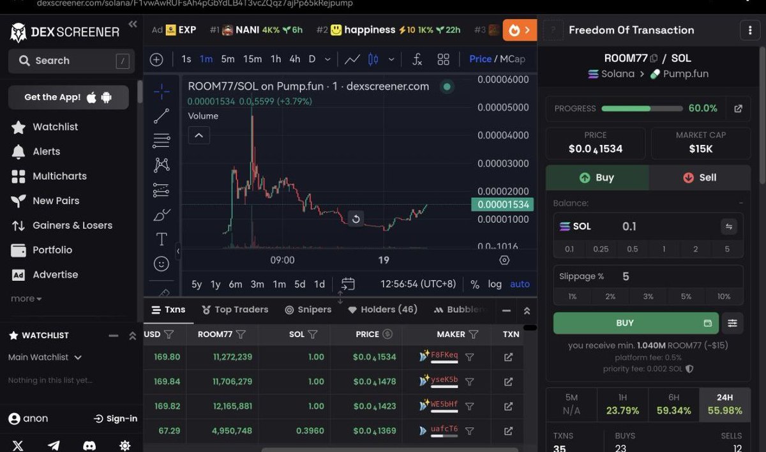Open the trade settings sliders icon
The width and height of the screenshot is (766, 452).
[x=732, y=323]
